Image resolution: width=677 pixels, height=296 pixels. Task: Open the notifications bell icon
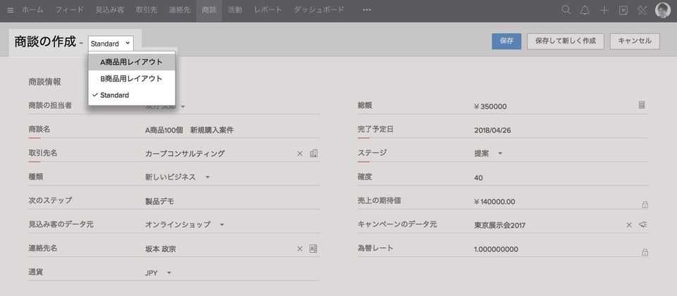(585, 10)
